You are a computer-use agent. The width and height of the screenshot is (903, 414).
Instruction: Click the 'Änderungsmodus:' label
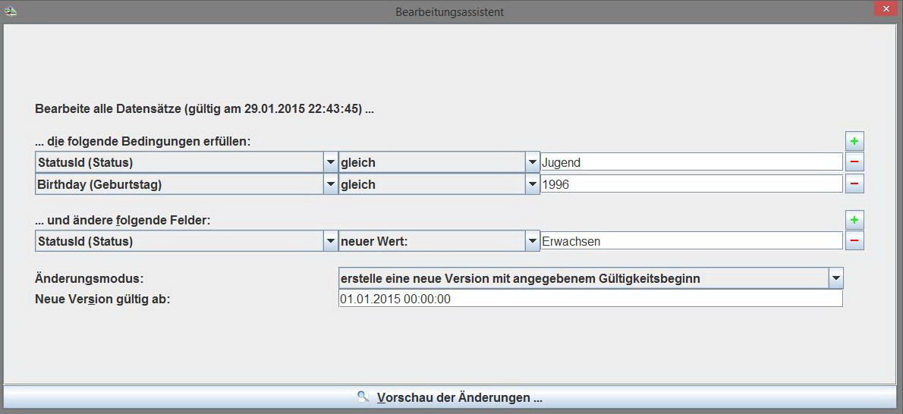click(90, 279)
